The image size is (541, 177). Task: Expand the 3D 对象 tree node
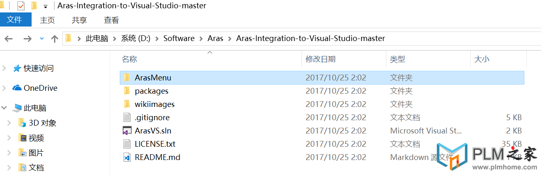tap(9, 123)
